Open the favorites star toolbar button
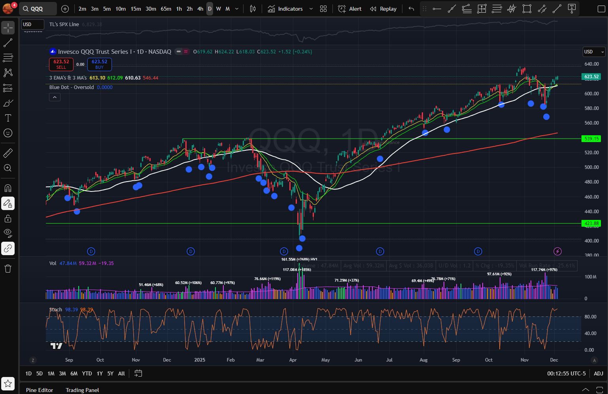This screenshot has height=394, width=608. [x=8, y=384]
